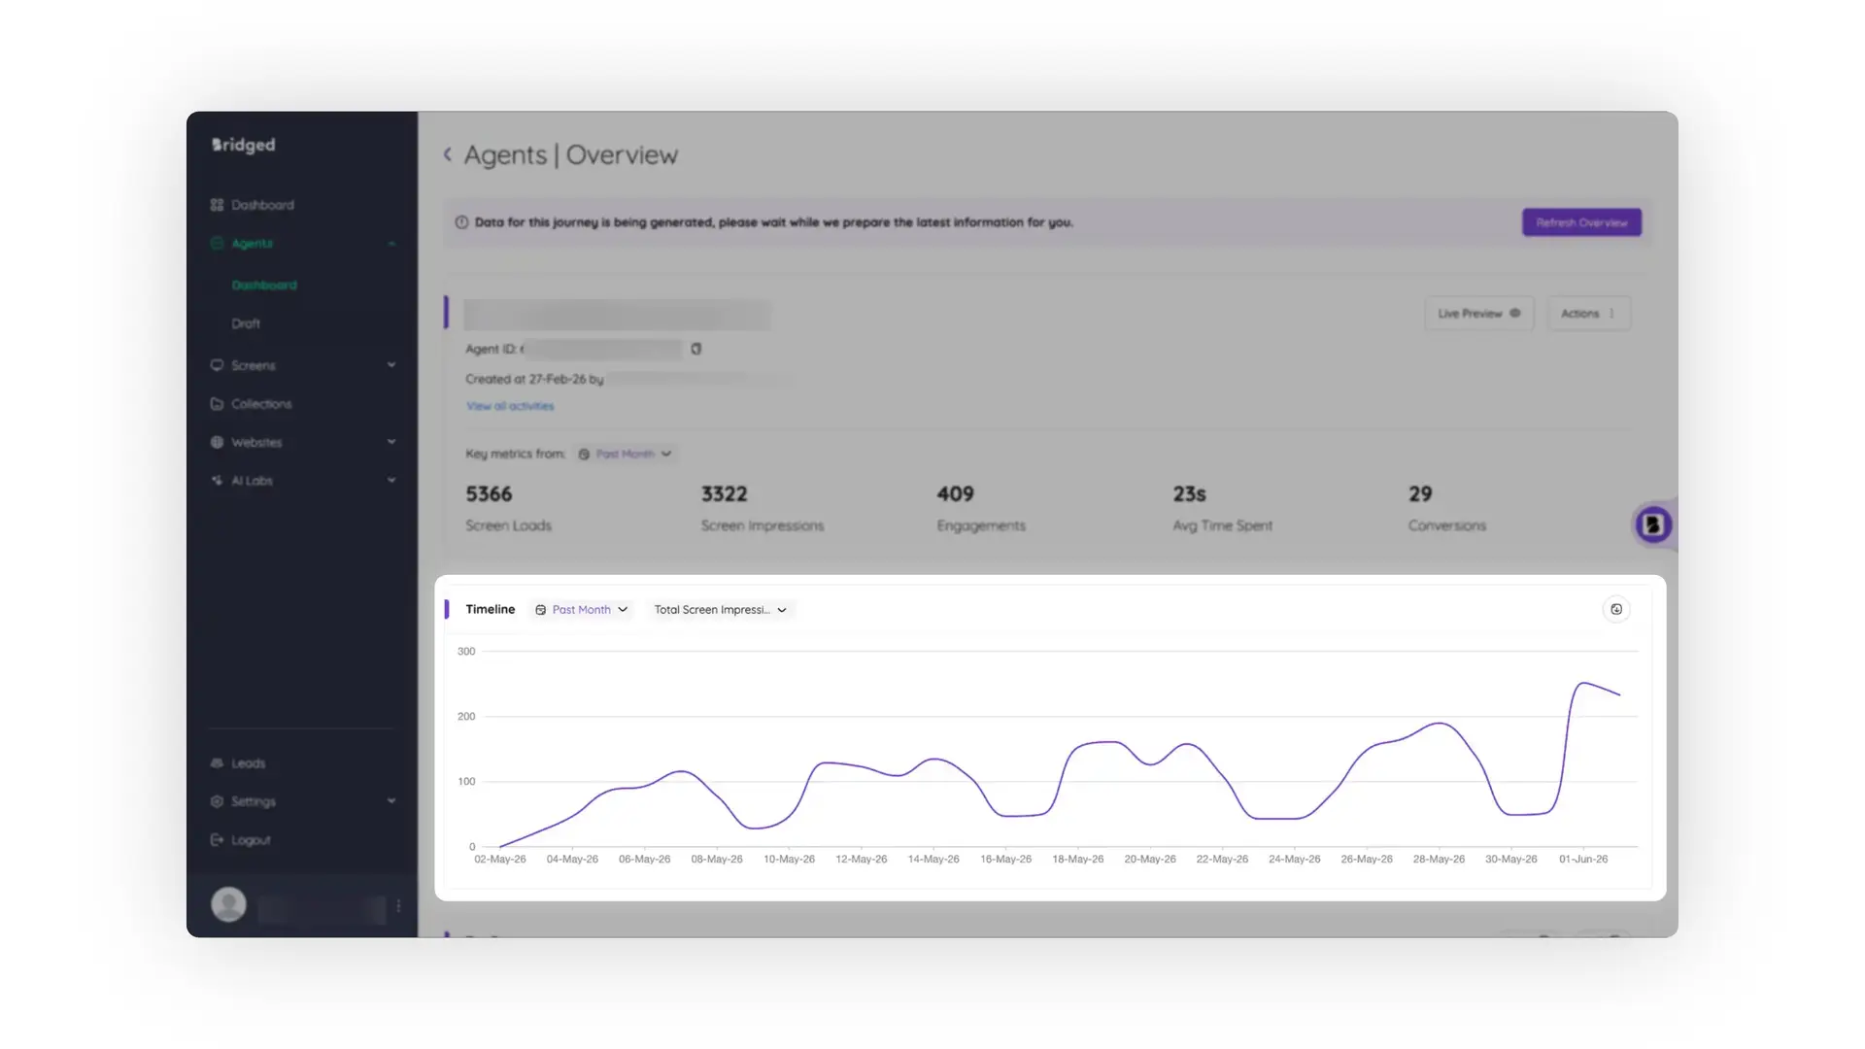Expand the Settings section chevron
The height and width of the screenshot is (1049, 1865).
[x=391, y=801]
